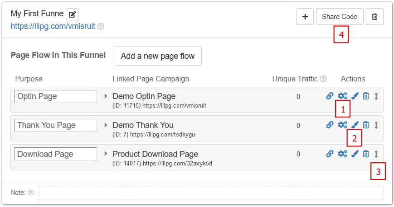Screen dimensions: 394x207
Task: Click the link icon for Demo Optin Page
Action: tap(330, 96)
